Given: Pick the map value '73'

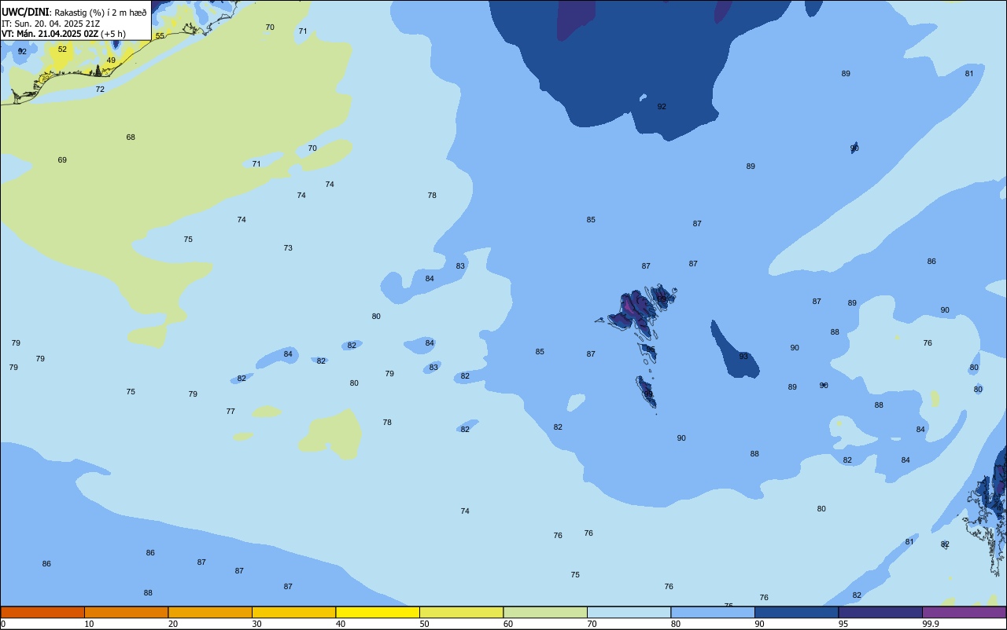Looking at the screenshot, I should pyautogui.click(x=288, y=248).
